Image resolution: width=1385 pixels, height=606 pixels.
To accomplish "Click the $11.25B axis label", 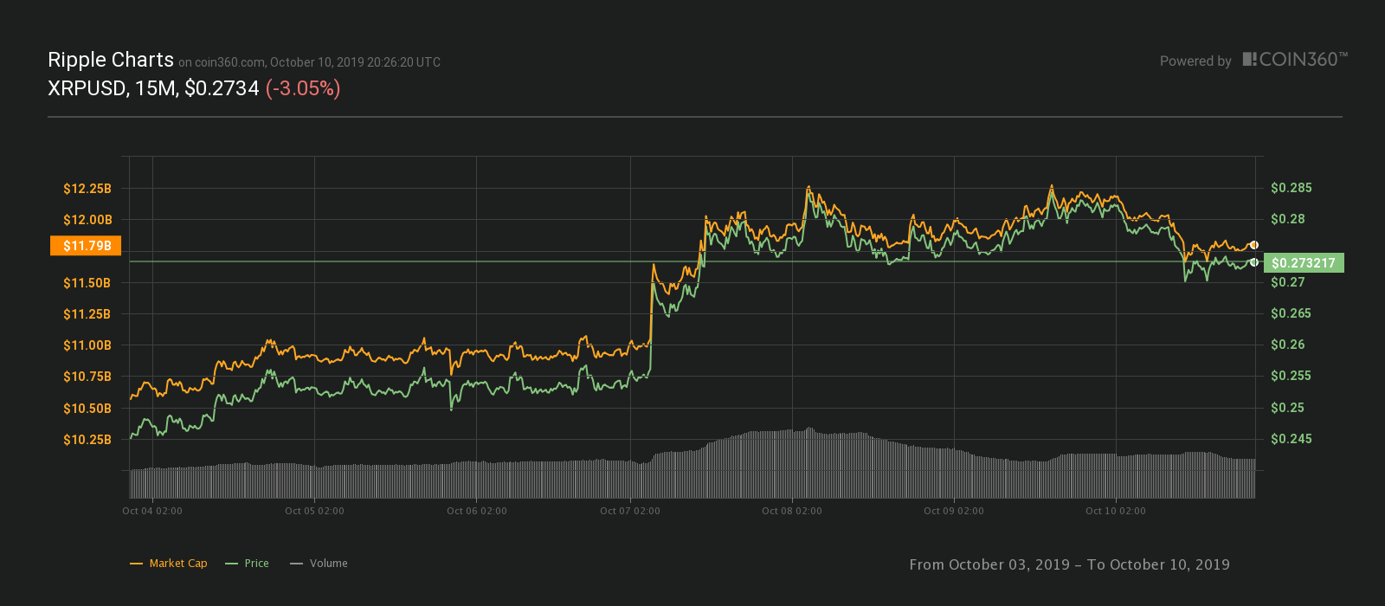I will pos(87,314).
